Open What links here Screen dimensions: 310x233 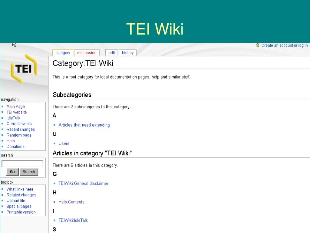click(x=20, y=189)
